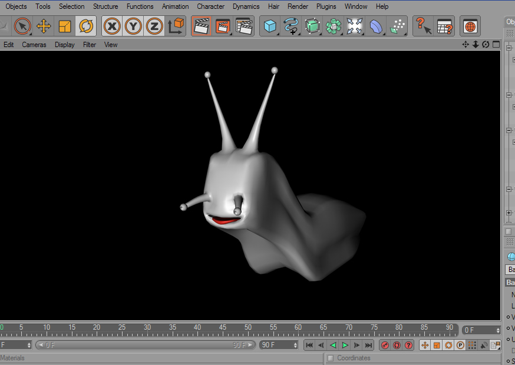Expand the deformer objects dropdown icon
Screen dimensions: 515x365
(376, 26)
